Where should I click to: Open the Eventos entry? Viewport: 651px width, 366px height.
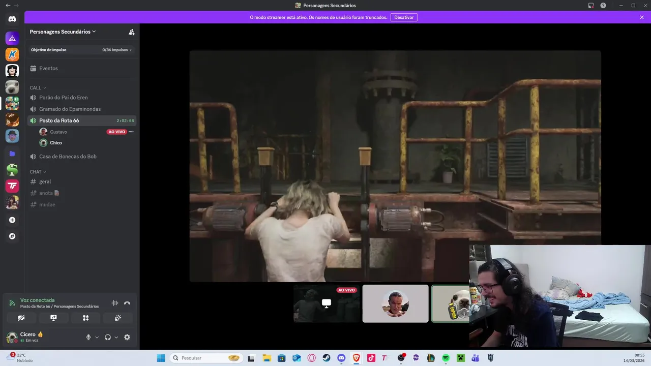[82, 68]
